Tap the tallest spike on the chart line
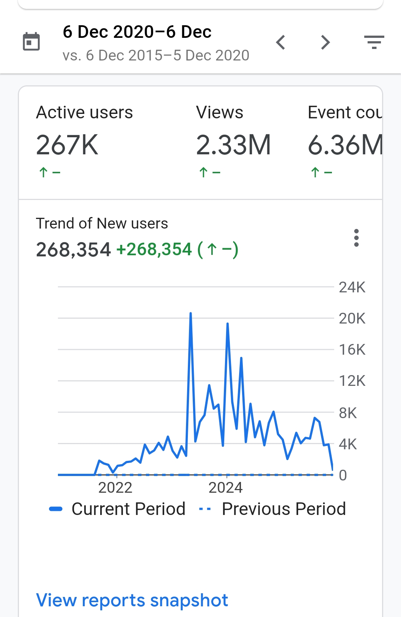This screenshot has width=401, height=617. tap(190, 314)
